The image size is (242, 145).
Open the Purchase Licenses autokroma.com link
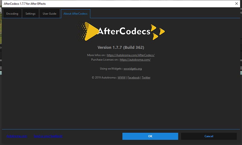(135, 60)
